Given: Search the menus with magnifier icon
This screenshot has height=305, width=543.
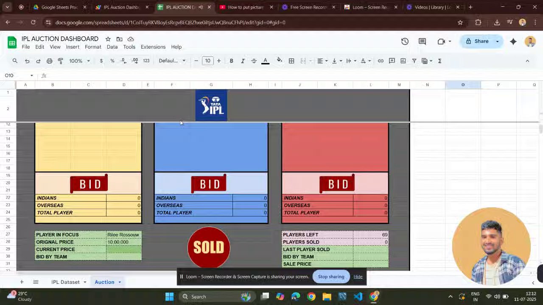Looking at the screenshot, I should [x=15, y=61].
